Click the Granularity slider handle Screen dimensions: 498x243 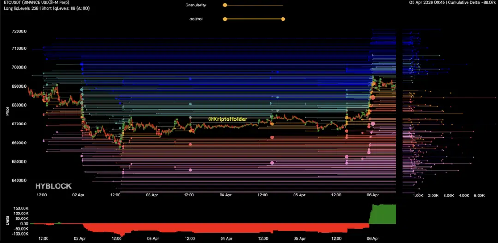point(225,5)
